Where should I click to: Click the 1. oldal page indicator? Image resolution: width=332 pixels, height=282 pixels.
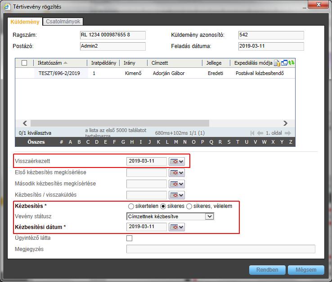(274, 133)
